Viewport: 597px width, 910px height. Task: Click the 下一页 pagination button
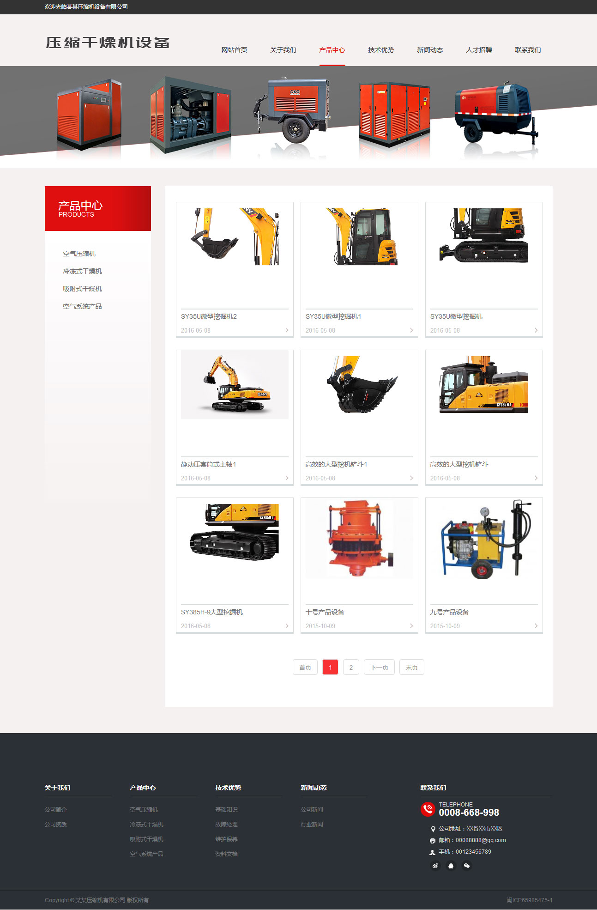tap(379, 667)
